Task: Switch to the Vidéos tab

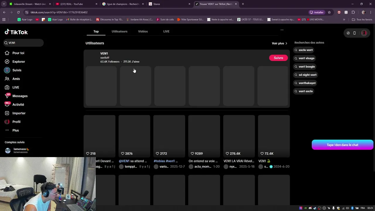Action: pyautogui.click(x=143, y=31)
